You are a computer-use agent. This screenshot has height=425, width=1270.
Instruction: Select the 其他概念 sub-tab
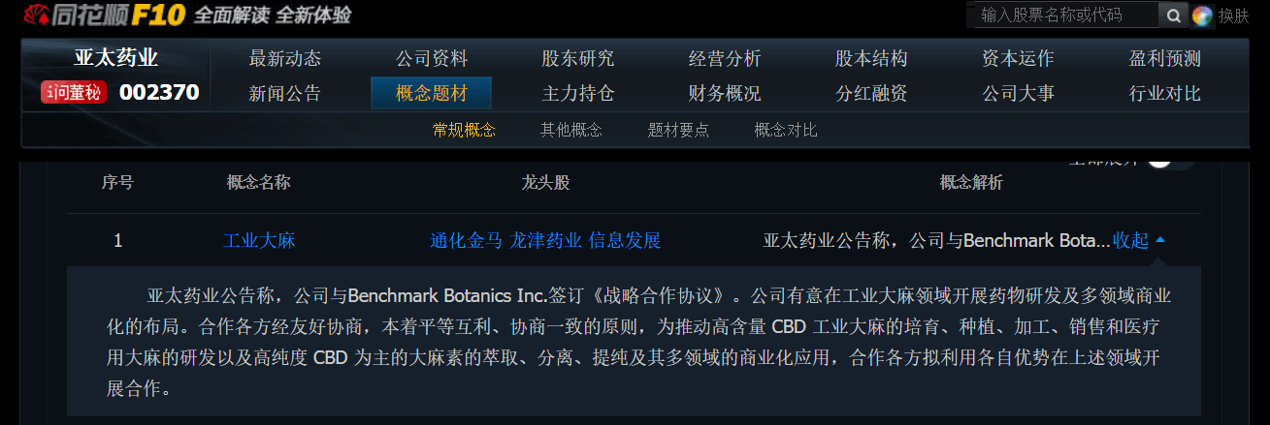click(x=571, y=130)
